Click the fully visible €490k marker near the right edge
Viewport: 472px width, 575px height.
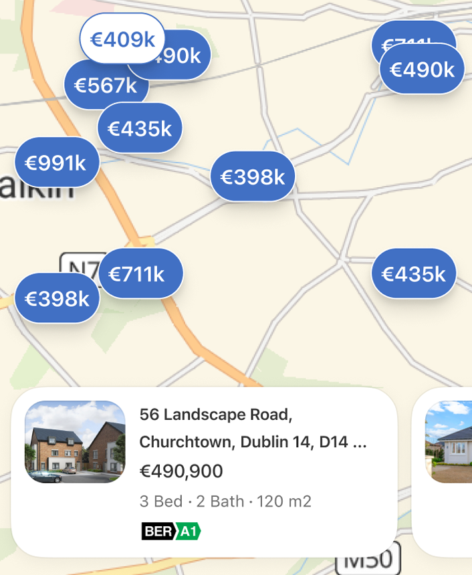422,70
